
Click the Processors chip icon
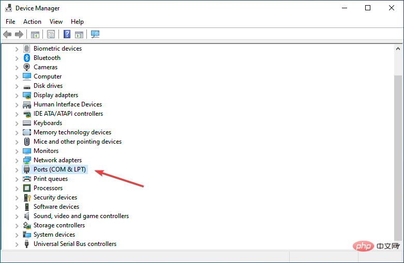27,188
